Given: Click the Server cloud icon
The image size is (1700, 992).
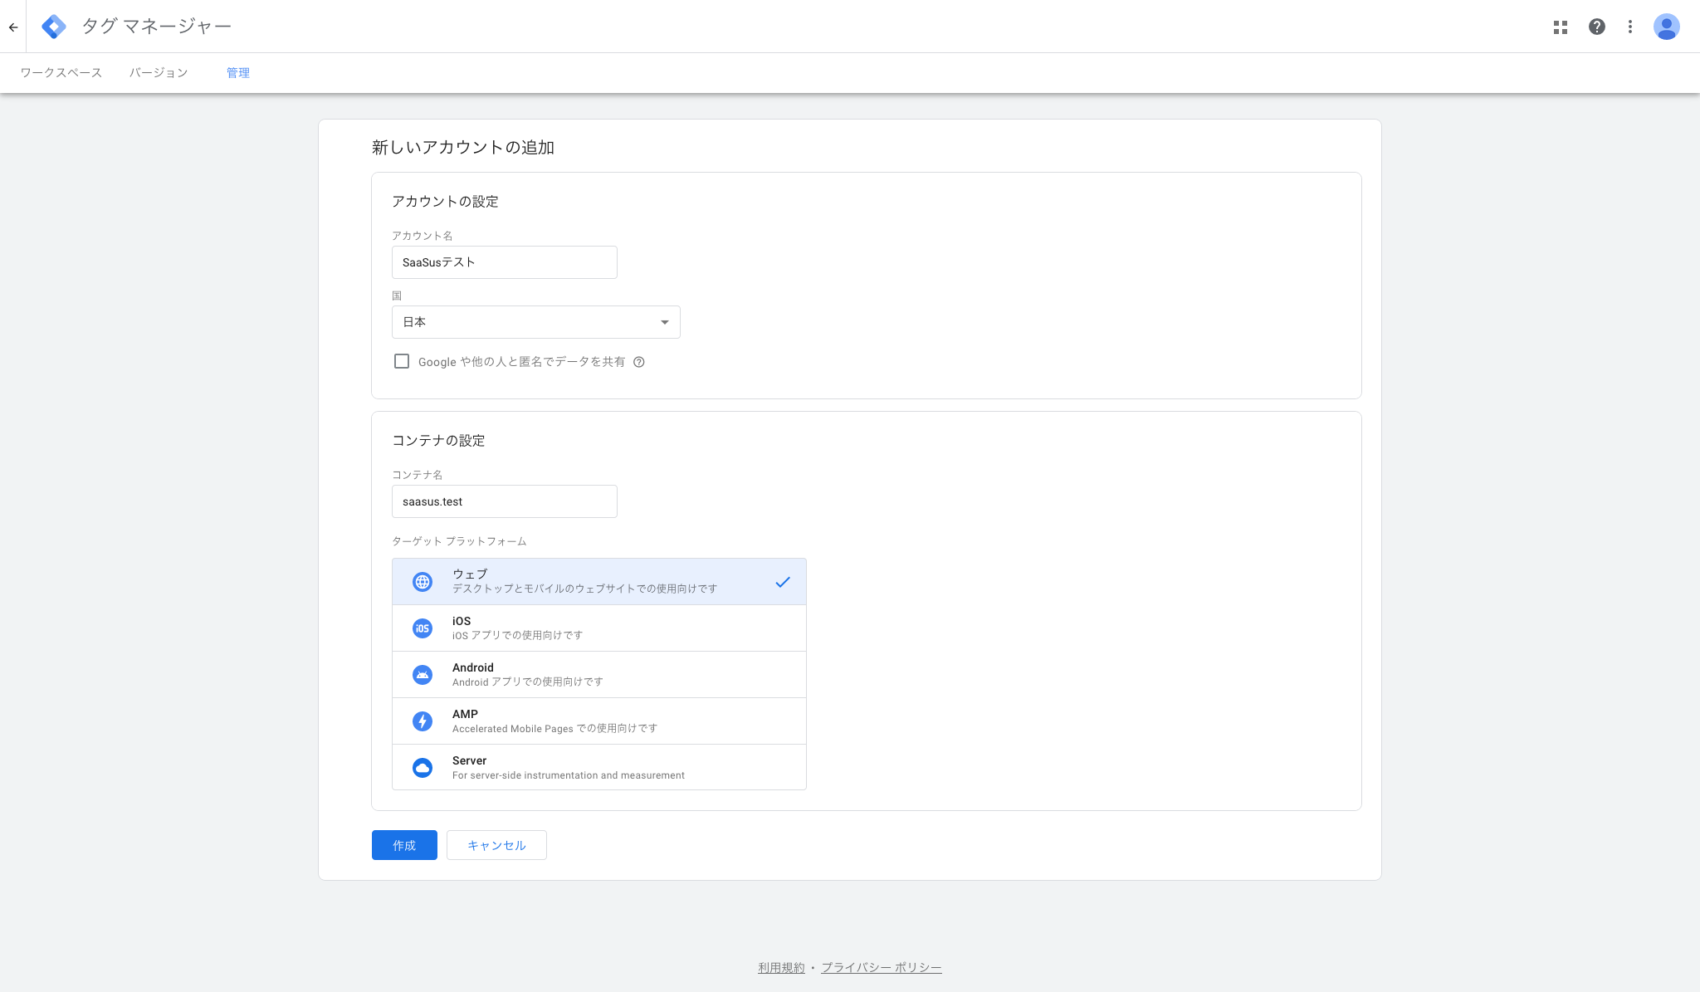Looking at the screenshot, I should (x=423, y=768).
